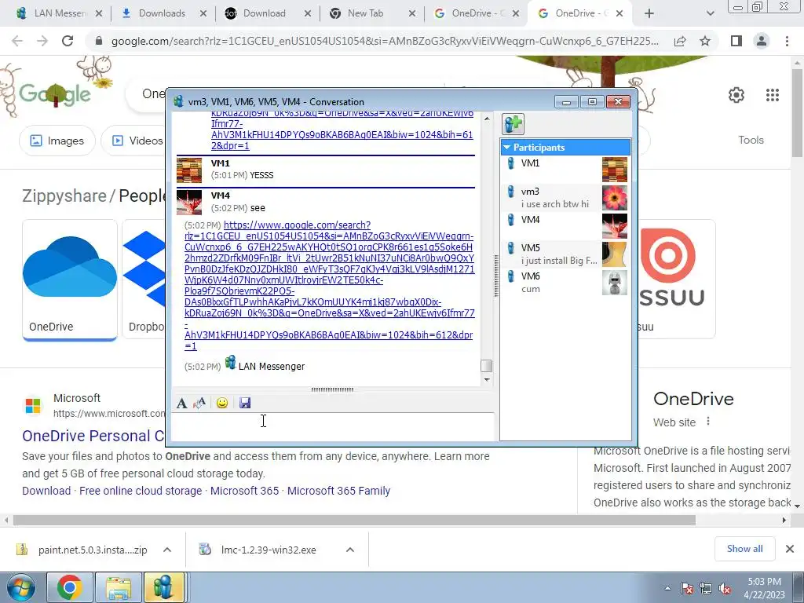The height and width of the screenshot is (603, 804).
Task: Open OneDrive knowledge panel more options dots
Action: [708, 422]
